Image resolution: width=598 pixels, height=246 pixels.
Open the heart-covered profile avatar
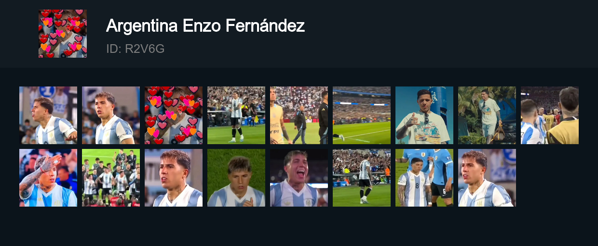tap(63, 34)
